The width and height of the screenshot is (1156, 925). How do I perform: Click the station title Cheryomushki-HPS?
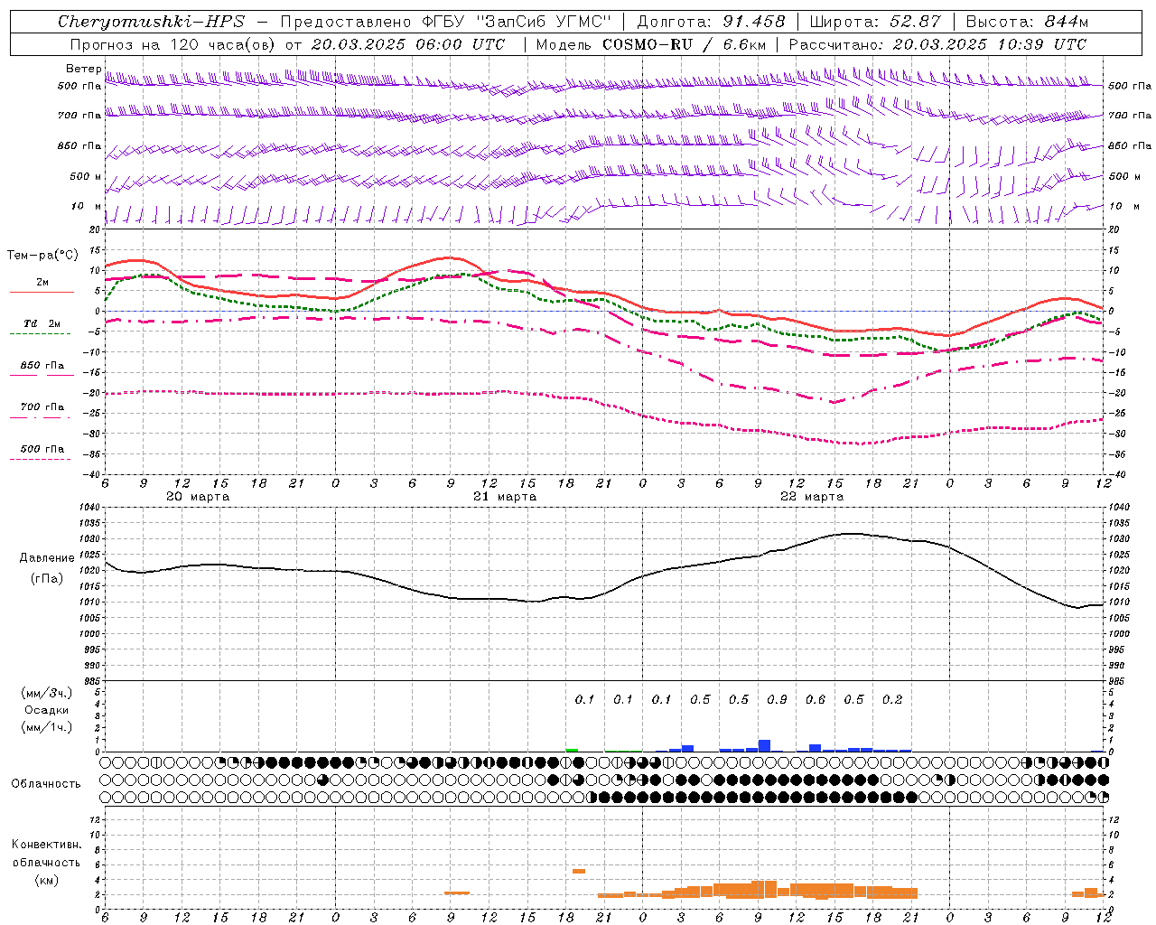pos(151,22)
